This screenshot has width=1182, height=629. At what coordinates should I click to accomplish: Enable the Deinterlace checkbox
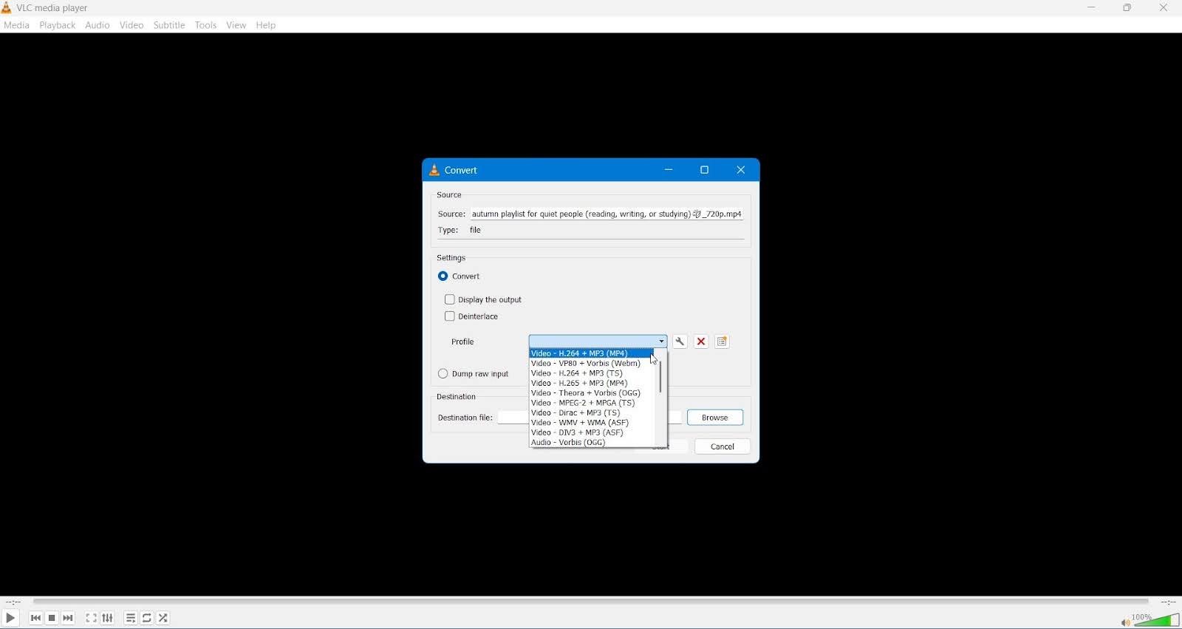tap(472, 317)
